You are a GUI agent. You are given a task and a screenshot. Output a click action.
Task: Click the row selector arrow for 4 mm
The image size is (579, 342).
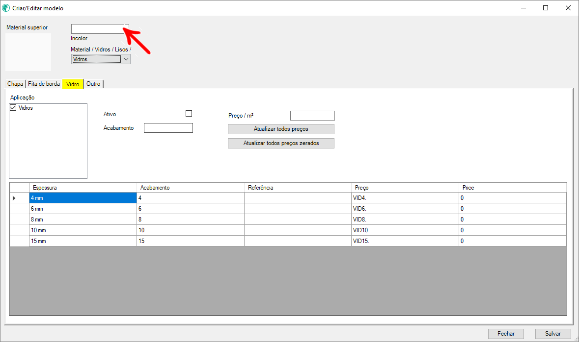coord(14,198)
